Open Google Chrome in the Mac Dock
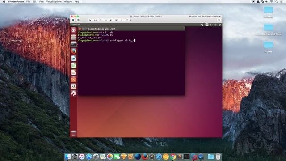Image resolution: width=286 pixels, height=161 pixels. [173, 157]
